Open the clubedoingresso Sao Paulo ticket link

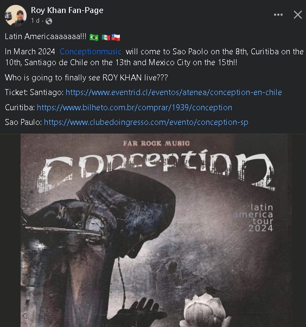point(146,122)
